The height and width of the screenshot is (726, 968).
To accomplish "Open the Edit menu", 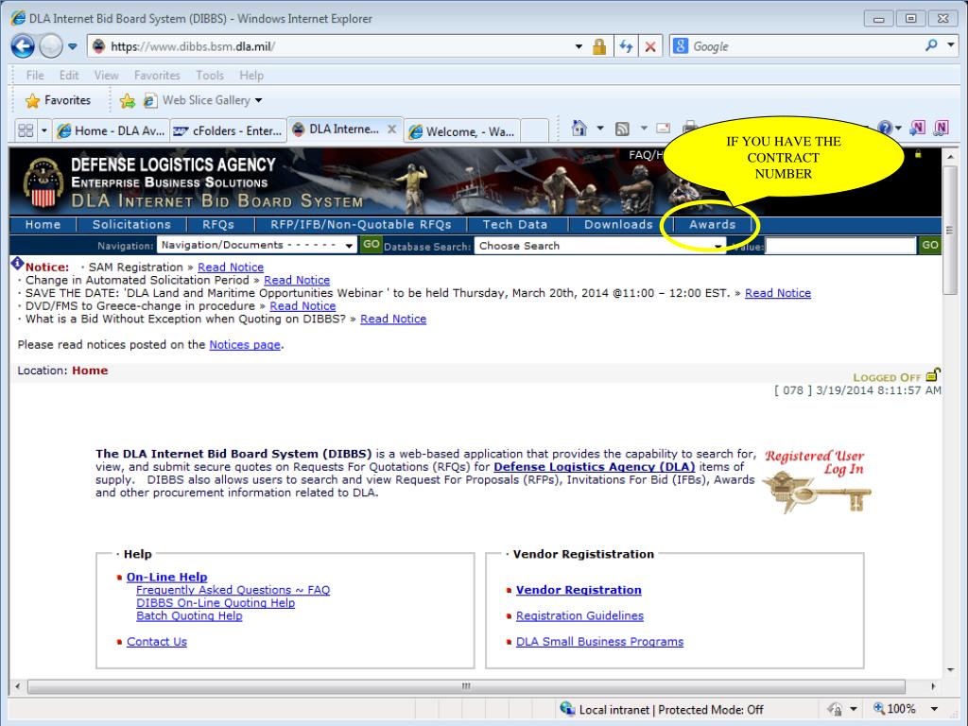I will coord(68,76).
